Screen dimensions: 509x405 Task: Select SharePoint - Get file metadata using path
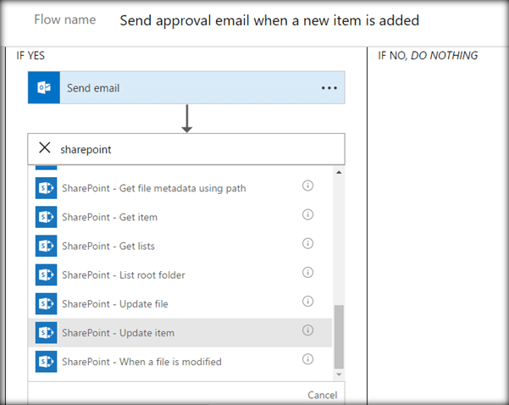click(x=153, y=188)
